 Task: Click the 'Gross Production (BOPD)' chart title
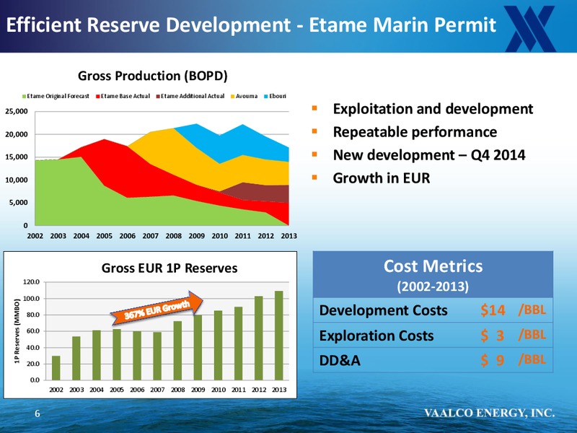(153, 76)
